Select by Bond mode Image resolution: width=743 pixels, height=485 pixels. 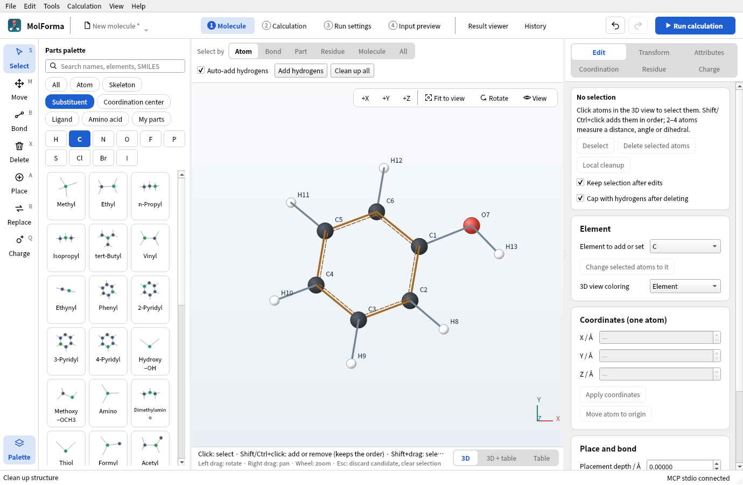273,51
